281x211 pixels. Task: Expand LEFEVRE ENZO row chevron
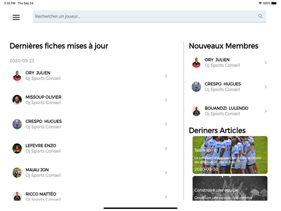pyautogui.click(x=166, y=148)
